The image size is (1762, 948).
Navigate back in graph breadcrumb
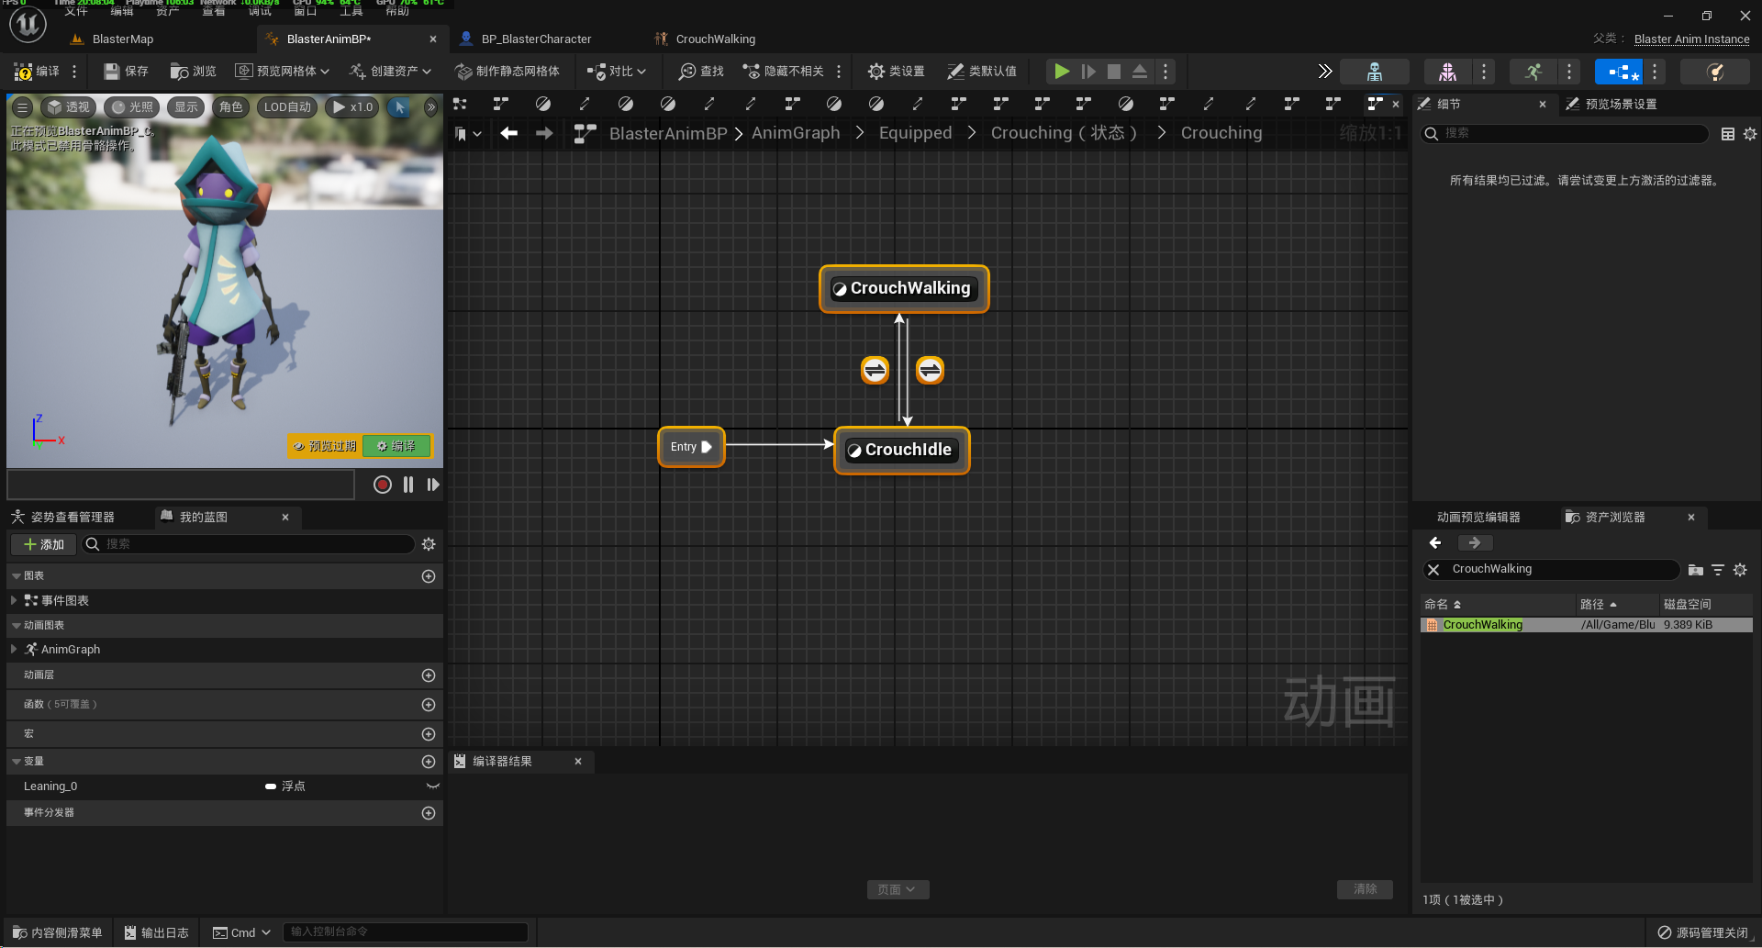pyautogui.click(x=509, y=134)
